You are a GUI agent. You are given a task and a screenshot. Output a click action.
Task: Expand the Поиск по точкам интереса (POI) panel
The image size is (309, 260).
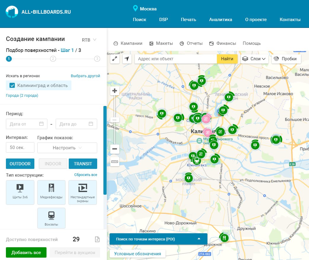tap(158, 239)
